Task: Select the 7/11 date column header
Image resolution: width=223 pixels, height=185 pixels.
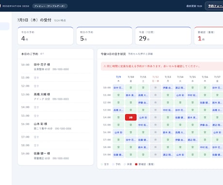Action: click(x=143, y=79)
